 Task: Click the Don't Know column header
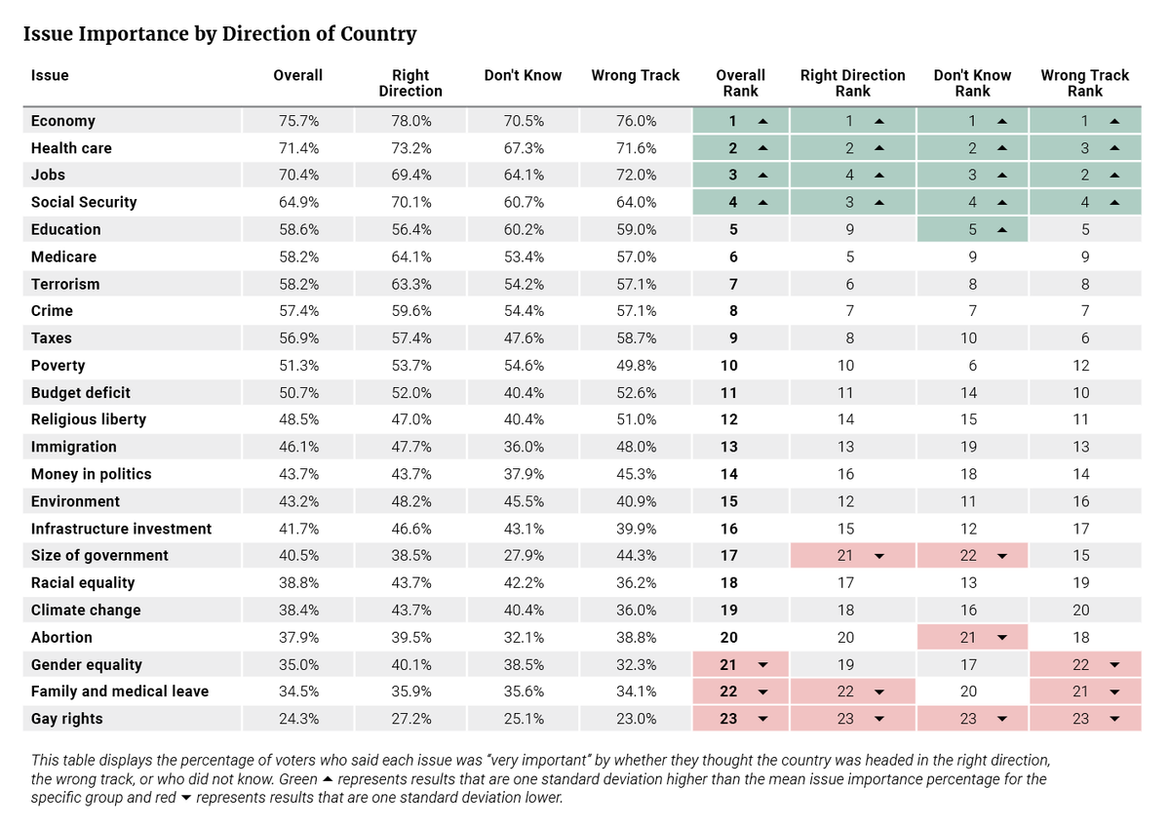click(x=523, y=75)
